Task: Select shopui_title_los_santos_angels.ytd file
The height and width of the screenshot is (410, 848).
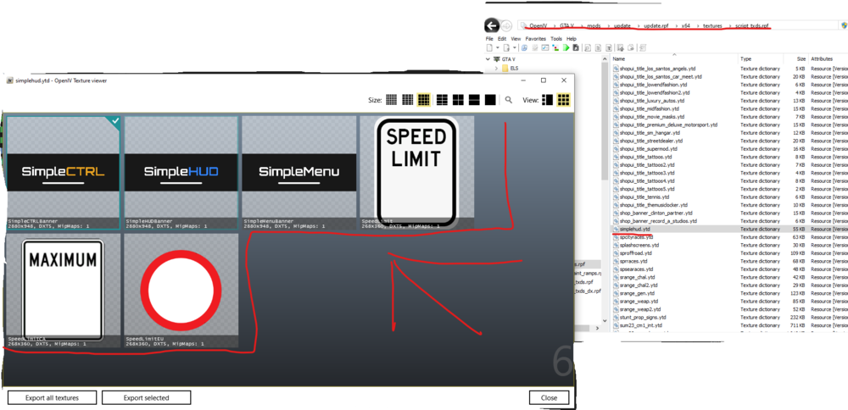Action: pos(658,69)
